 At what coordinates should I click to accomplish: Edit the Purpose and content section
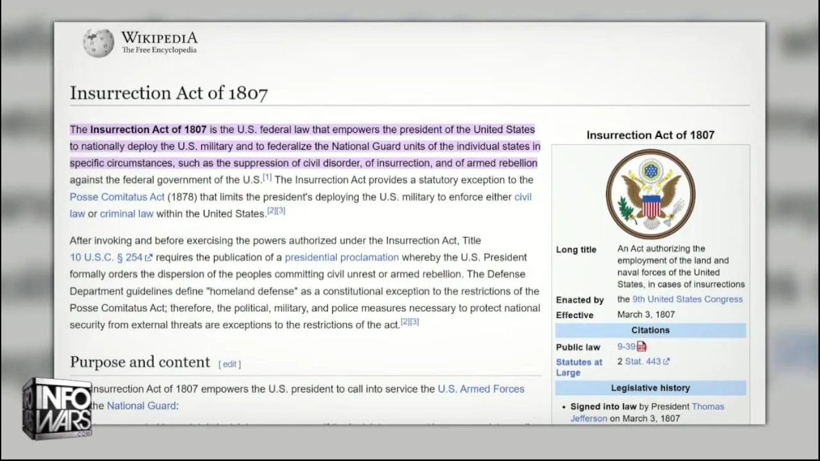coord(230,364)
